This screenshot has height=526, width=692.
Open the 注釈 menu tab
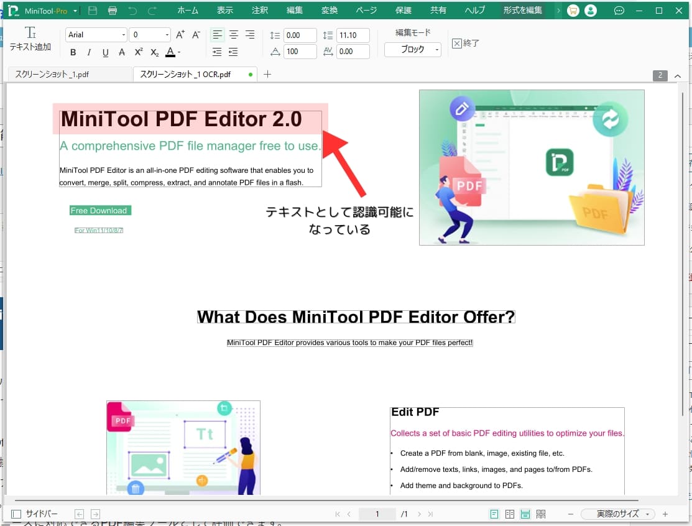pos(260,10)
